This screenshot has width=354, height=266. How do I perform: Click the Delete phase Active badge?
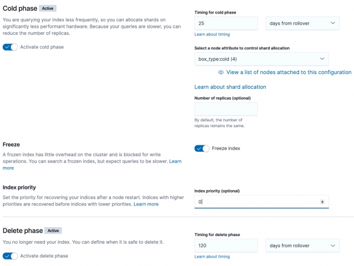point(53,231)
